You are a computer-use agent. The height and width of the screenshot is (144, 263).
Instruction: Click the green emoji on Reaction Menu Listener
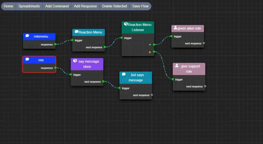[150, 45]
